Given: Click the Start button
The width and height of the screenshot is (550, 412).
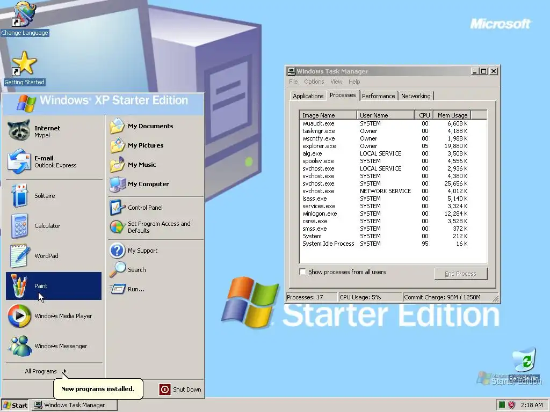Looking at the screenshot, I should pos(16,406).
